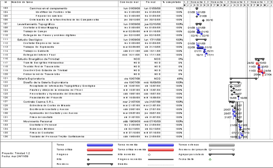Screen dimensions: 273x168
Task: Select the Levantamiento Topográfico summary task
Action: pos(36,24)
